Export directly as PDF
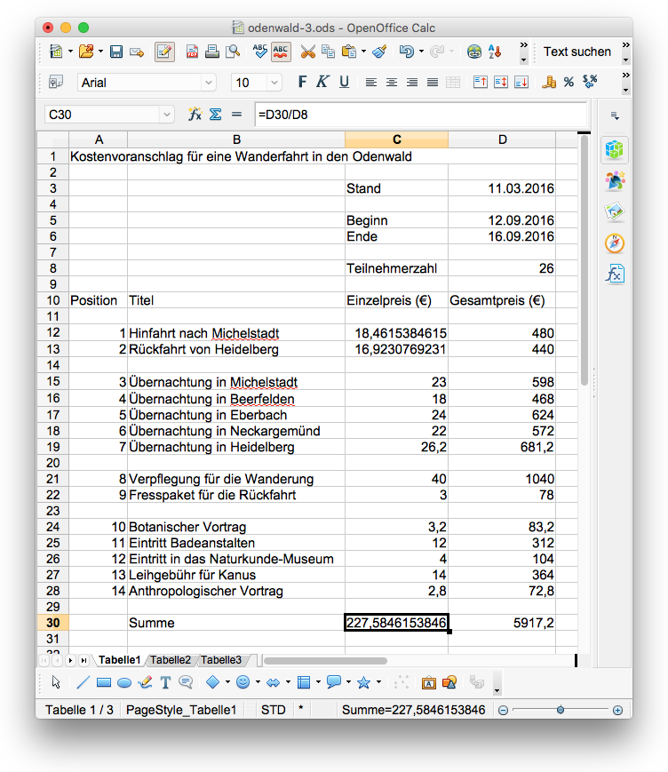The width and height of the screenshot is (668, 772). click(x=192, y=52)
